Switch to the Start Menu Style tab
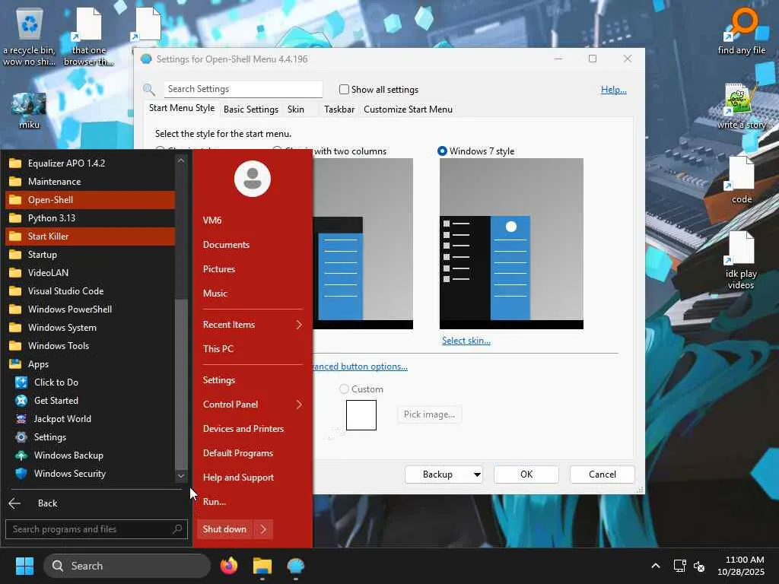Screen dimensions: 779x584 click(182, 108)
